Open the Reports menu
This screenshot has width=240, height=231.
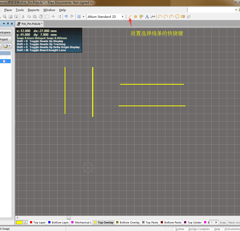point(33,10)
